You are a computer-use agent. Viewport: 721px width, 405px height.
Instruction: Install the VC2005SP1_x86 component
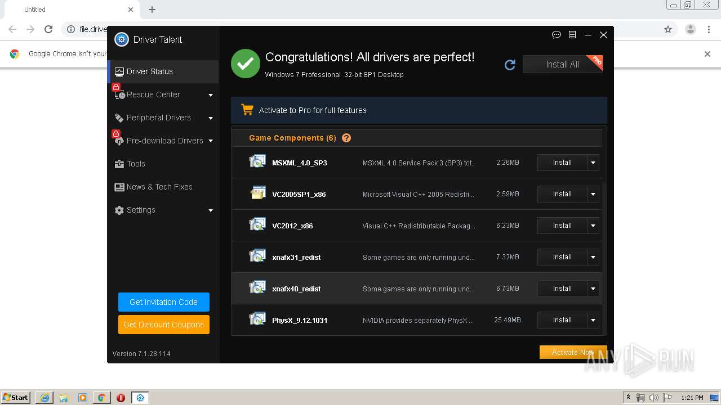pos(562,194)
